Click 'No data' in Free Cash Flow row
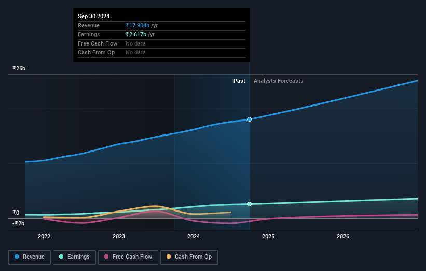This screenshot has width=426, height=271. (135, 43)
